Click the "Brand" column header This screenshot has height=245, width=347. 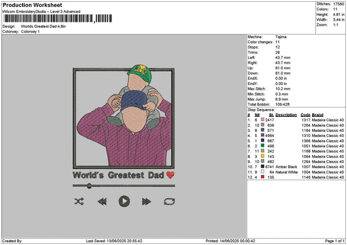point(318,115)
